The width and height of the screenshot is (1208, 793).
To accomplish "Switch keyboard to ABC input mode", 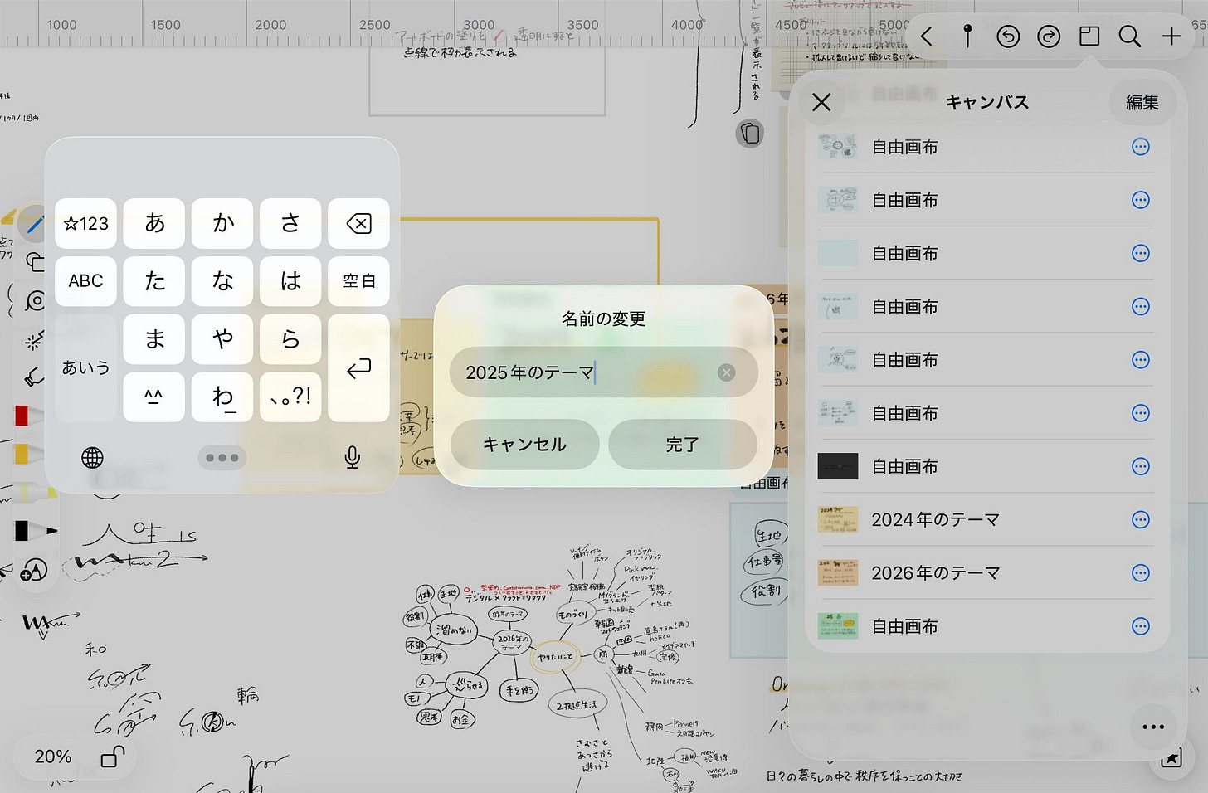I will tap(85, 281).
